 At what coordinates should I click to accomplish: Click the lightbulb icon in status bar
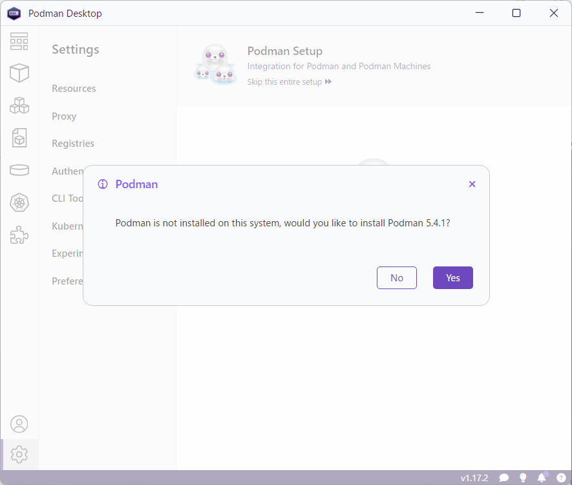click(523, 478)
